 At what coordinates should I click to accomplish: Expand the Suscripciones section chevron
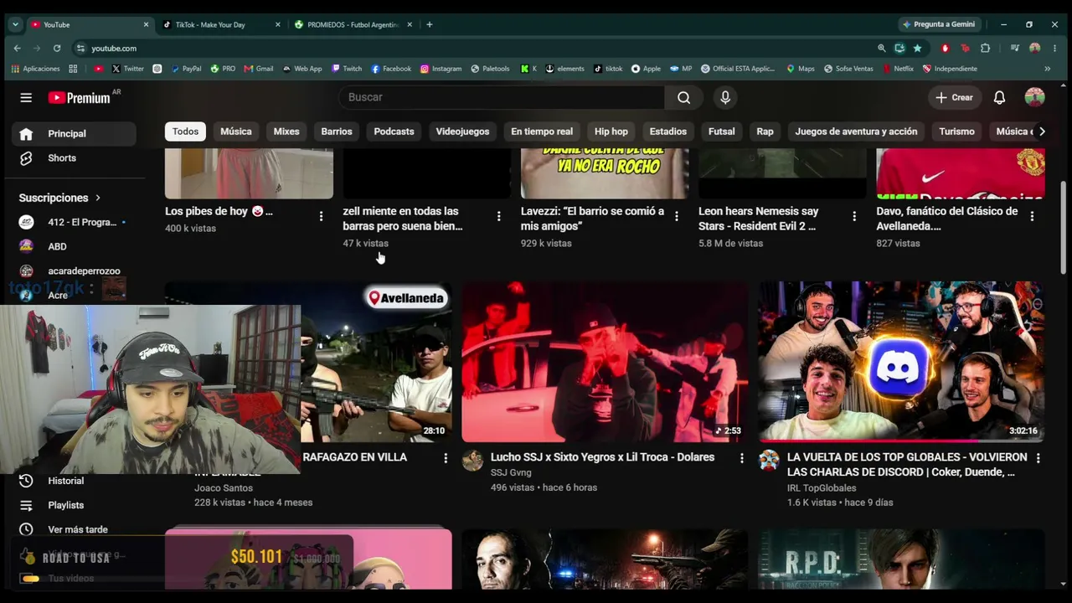[98, 198]
